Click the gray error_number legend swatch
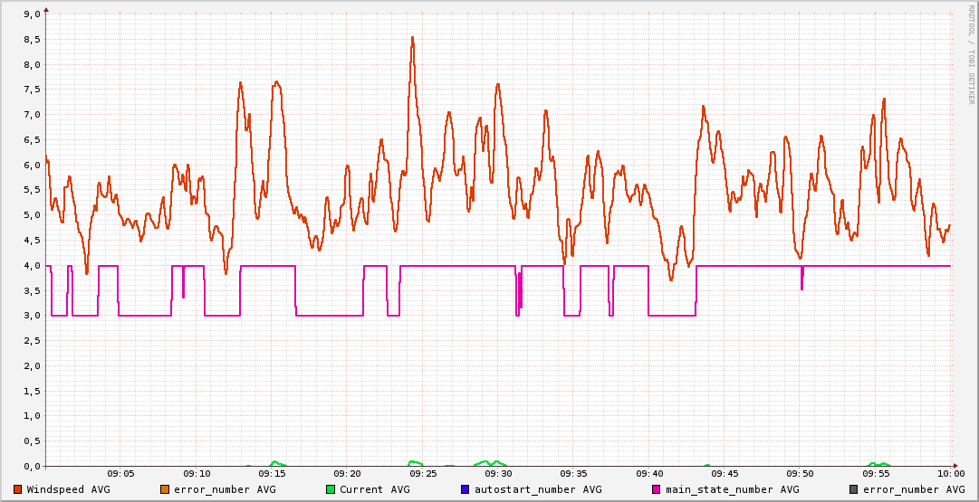This screenshot has width=979, height=502. (x=853, y=489)
